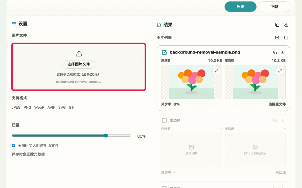Open the 压缩后 flower thumbnail
Image resolution: width=302 pixels, height=188 pixels.
[255, 82]
